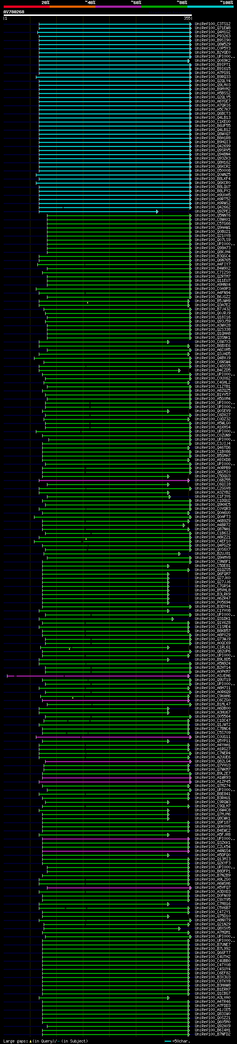Select hit UniRef100_C4GHL2

tap(213, 382)
